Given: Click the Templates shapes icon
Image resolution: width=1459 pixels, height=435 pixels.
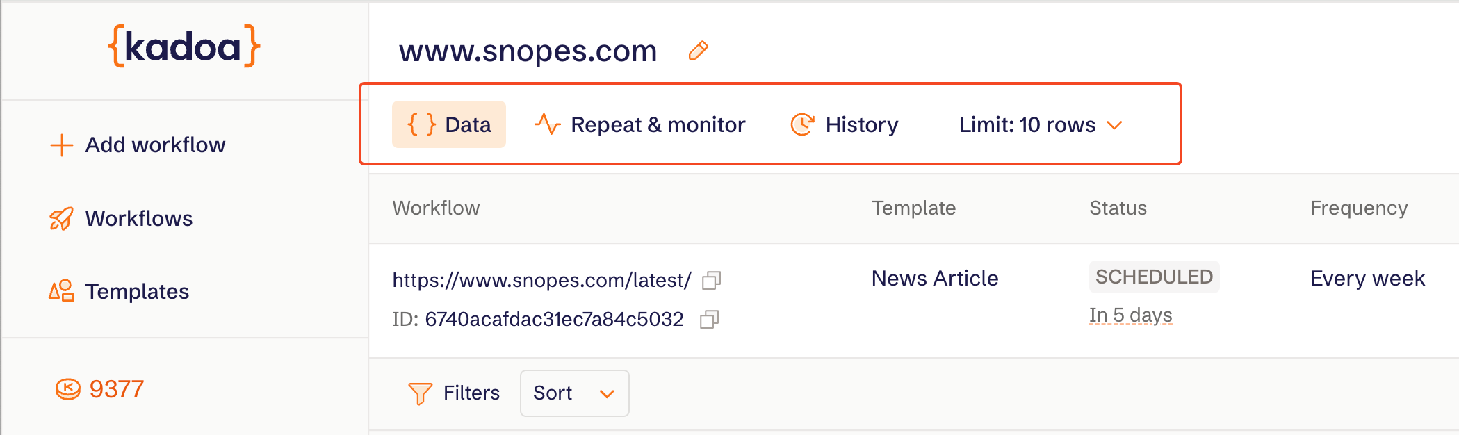Looking at the screenshot, I should [x=61, y=291].
